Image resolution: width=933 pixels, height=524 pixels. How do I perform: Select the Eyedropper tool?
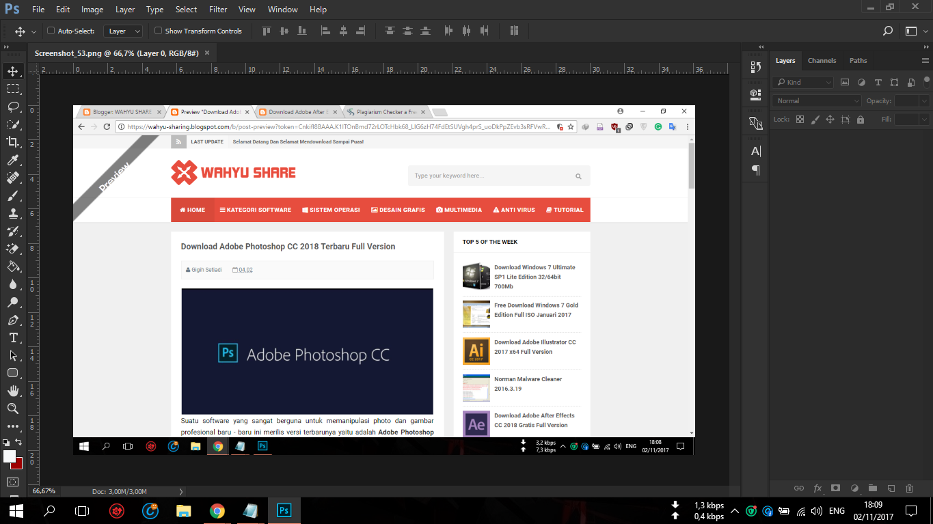12,160
